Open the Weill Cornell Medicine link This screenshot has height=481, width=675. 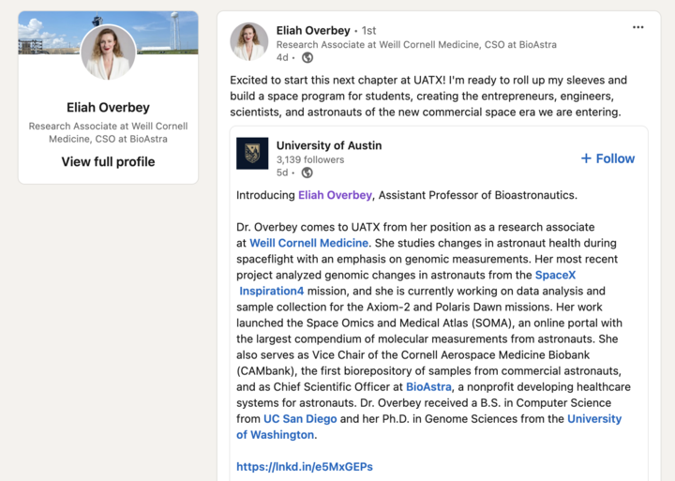click(308, 243)
